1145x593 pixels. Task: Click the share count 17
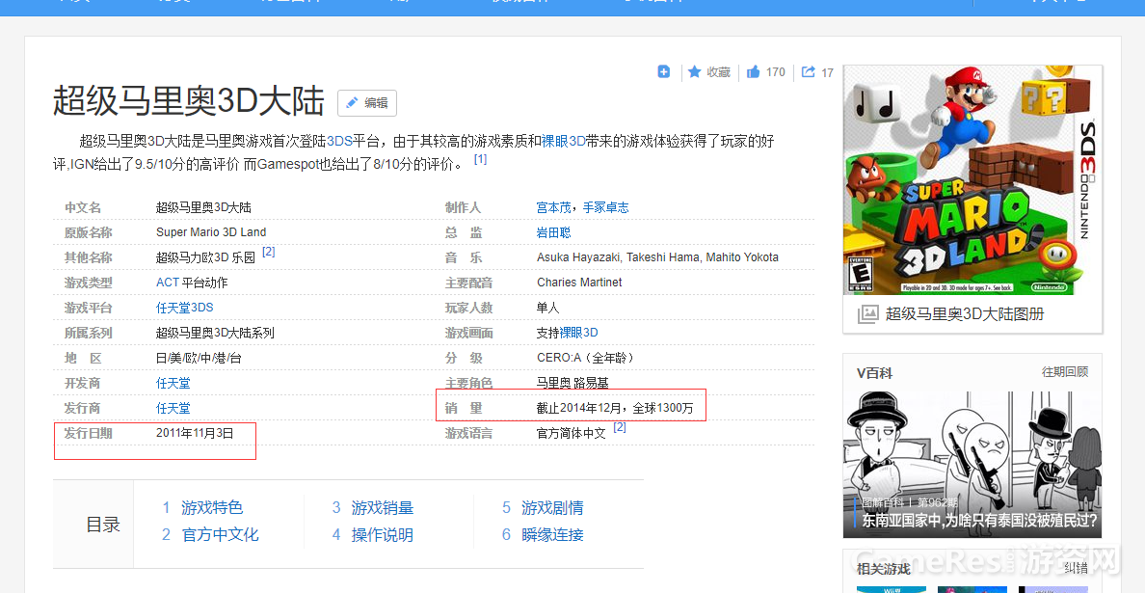pyautogui.click(x=827, y=72)
